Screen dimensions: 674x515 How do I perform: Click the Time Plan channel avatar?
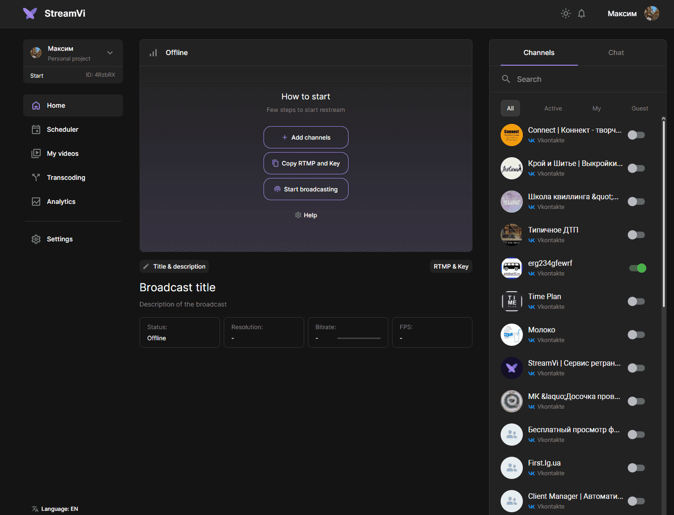pos(512,301)
